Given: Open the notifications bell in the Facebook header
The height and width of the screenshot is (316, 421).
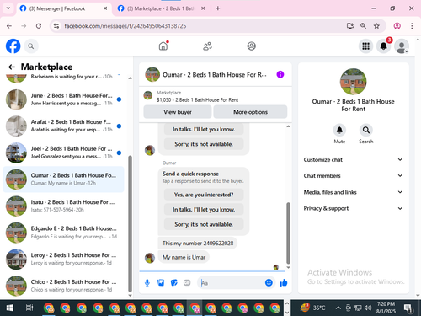Looking at the screenshot, I should pos(383,46).
